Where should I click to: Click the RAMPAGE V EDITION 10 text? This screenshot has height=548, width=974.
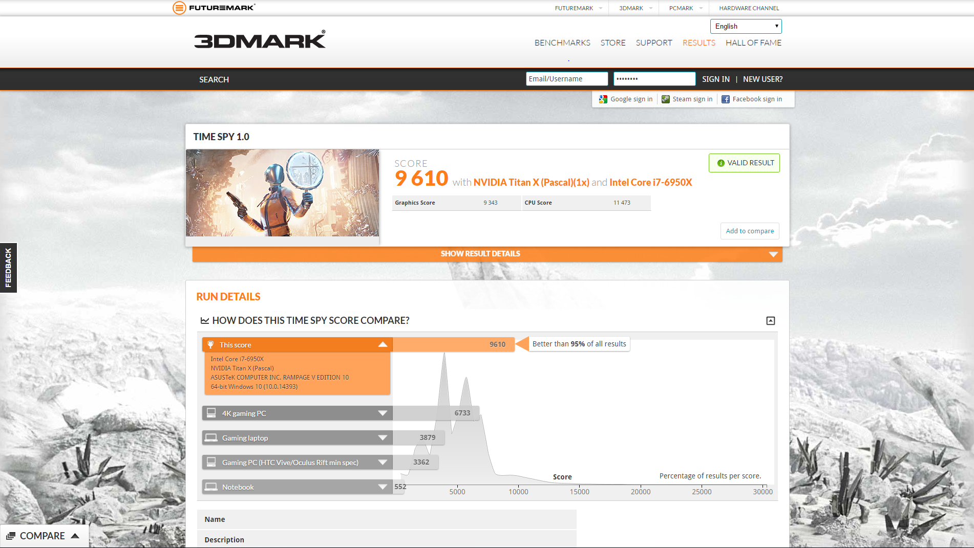pos(316,378)
